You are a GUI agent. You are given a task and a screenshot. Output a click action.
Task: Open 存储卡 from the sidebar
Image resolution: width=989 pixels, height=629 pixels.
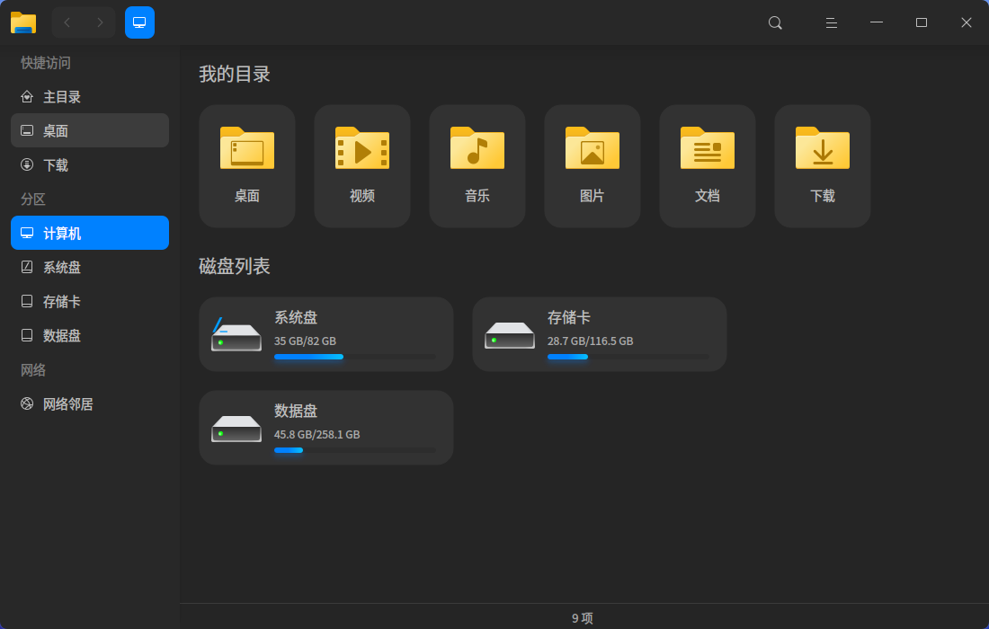tap(90, 301)
